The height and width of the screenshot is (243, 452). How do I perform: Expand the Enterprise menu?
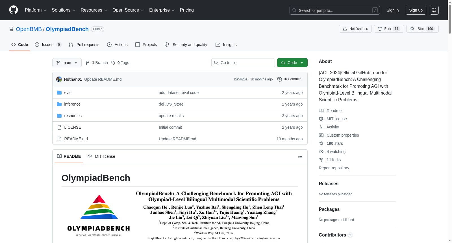(x=162, y=10)
